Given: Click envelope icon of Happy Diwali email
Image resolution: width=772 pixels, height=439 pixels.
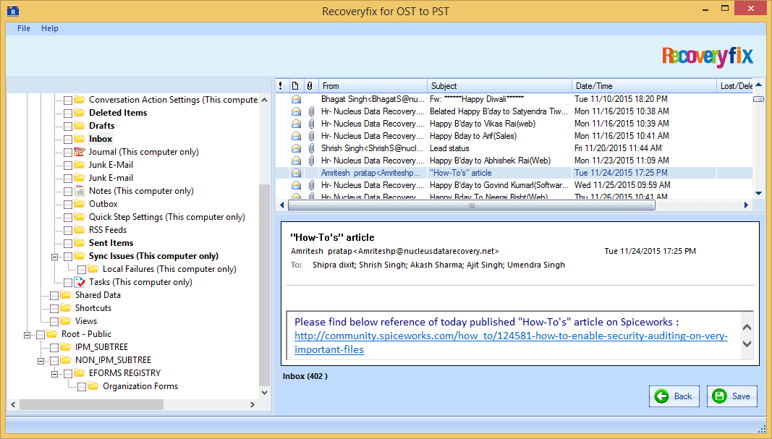Looking at the screenshot, I should pos(297,99).
